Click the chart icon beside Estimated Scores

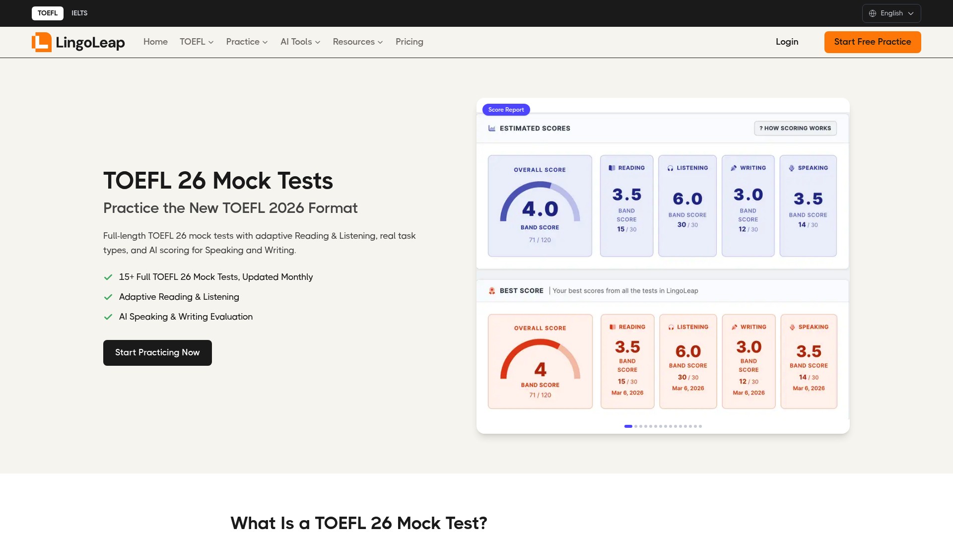click(x=492, y=128)
